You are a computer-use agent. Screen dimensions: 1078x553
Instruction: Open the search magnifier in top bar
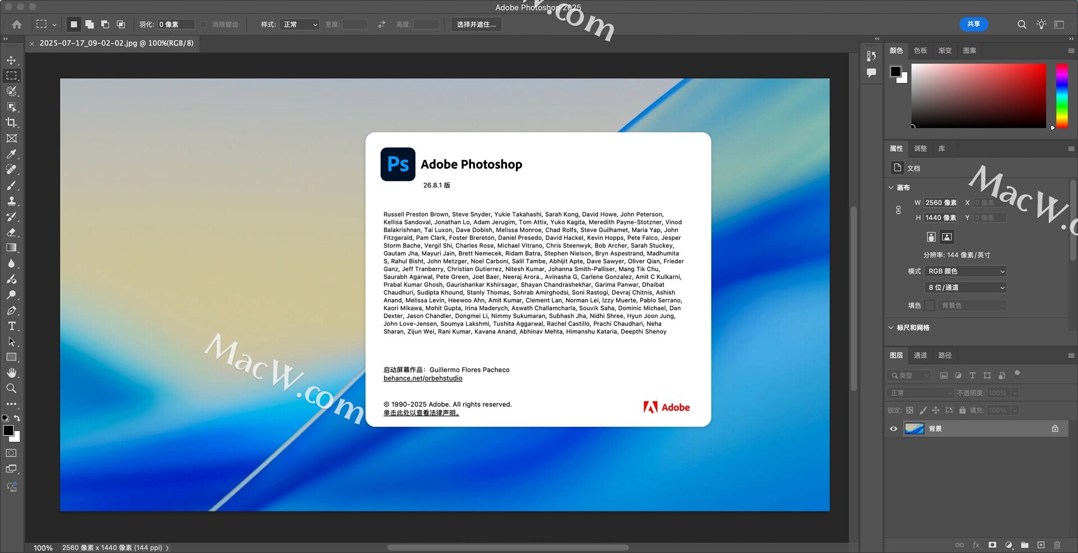[x=1022, y=24]
